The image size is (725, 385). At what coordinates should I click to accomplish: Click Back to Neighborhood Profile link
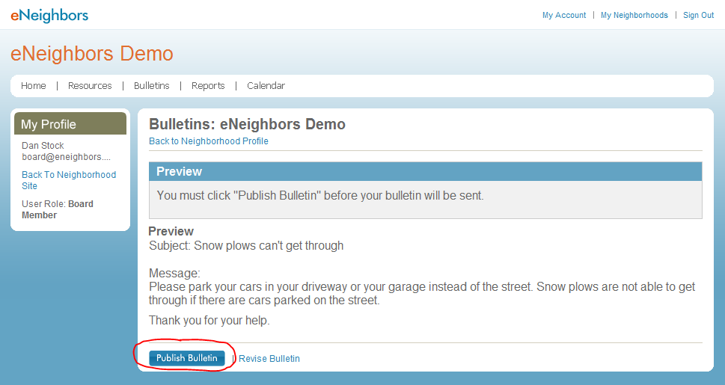pyautogui.click(x=208, y=141)
